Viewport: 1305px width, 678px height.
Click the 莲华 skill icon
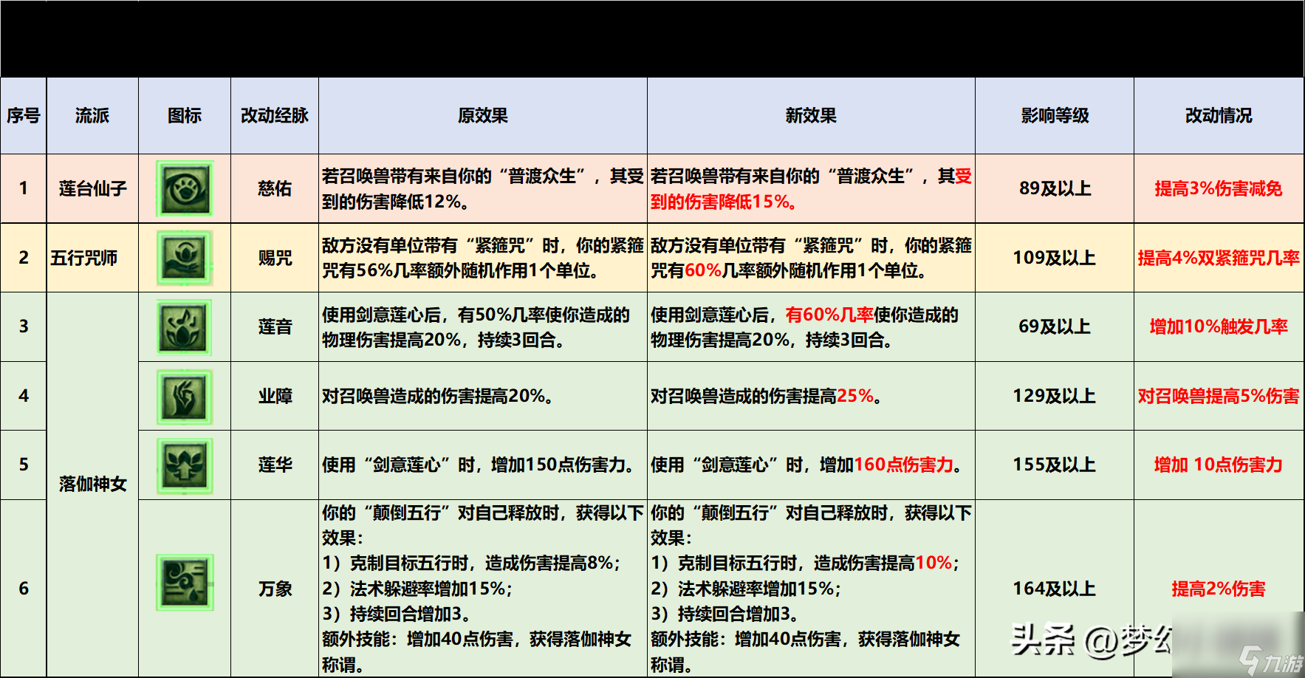185,465
